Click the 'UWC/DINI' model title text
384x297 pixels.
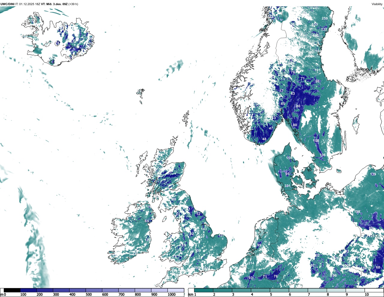(7, 4)
